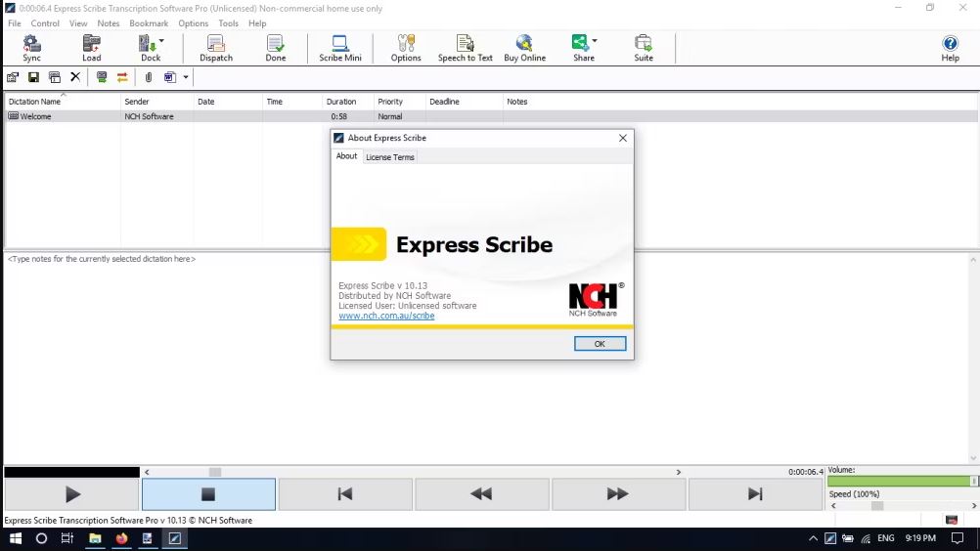This screenshot has width=980, height=551.
Task: Go to end of dictation
Action: (755, 494)
